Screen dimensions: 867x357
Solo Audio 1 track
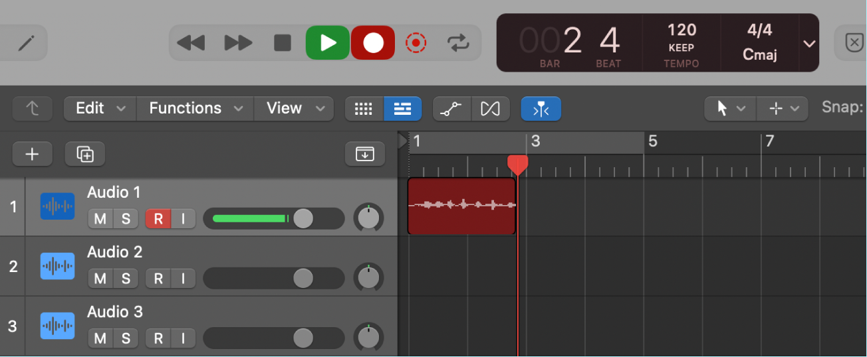tap(126, 219)
